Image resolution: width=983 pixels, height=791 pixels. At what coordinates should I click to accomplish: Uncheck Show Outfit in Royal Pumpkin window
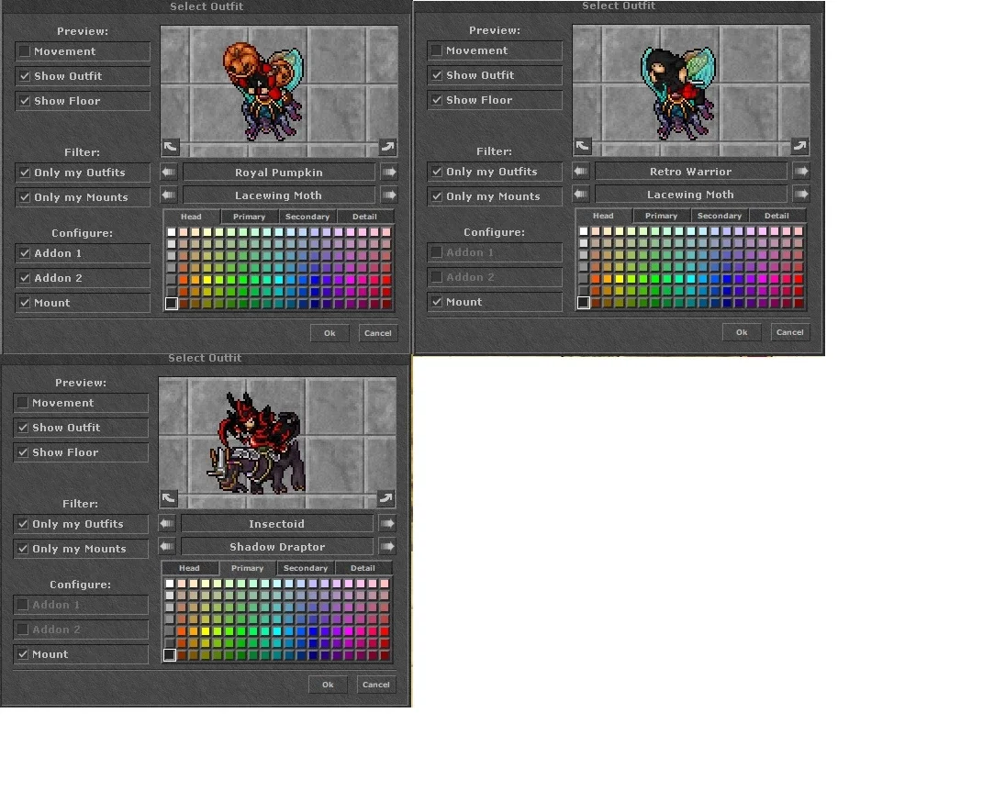(x=82, y=76)
